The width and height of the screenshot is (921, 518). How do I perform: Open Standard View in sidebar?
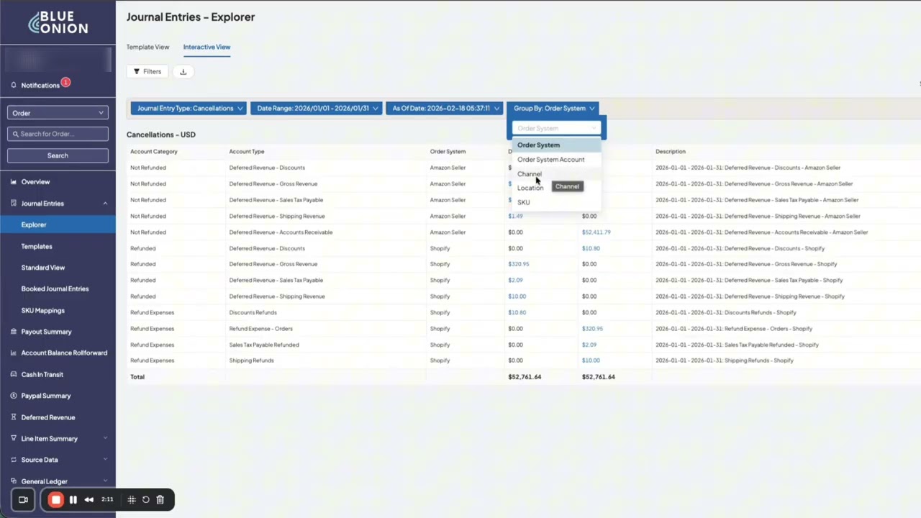point(43,268)
